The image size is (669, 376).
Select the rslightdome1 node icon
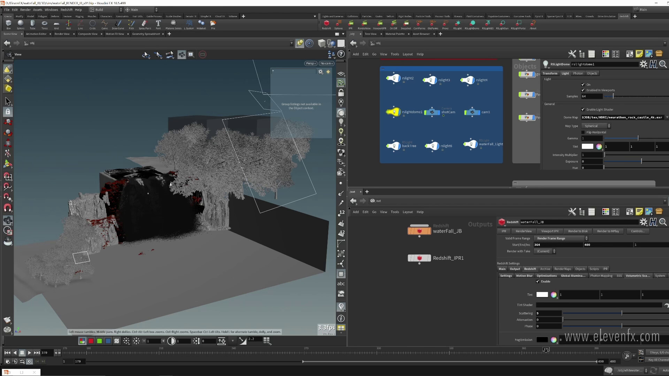(x=393, y=112)
